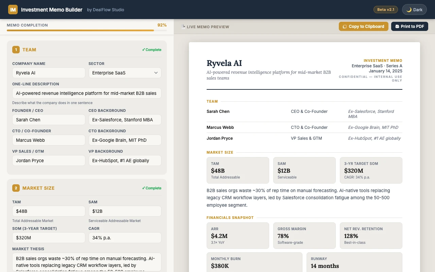This screenshot has height=272, width=435.
Task: Click the One-Line Description input
Action: coord(87,93)
